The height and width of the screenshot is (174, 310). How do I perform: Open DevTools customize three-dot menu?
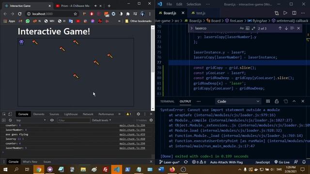[145, 114]
